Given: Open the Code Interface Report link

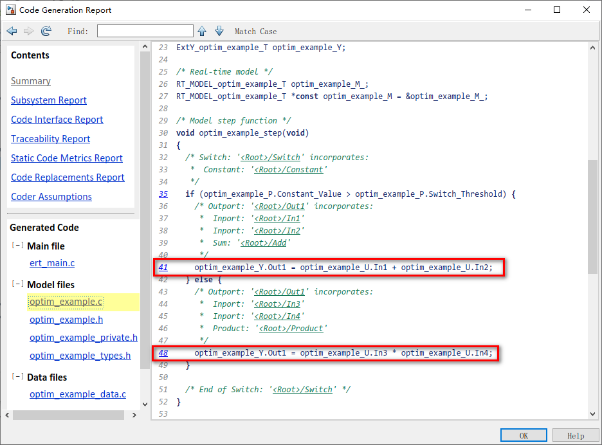Looking at the screenshot, I should click(x=57, y=120).
